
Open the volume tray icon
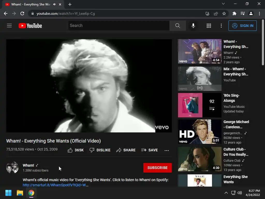tap(240, 193)
